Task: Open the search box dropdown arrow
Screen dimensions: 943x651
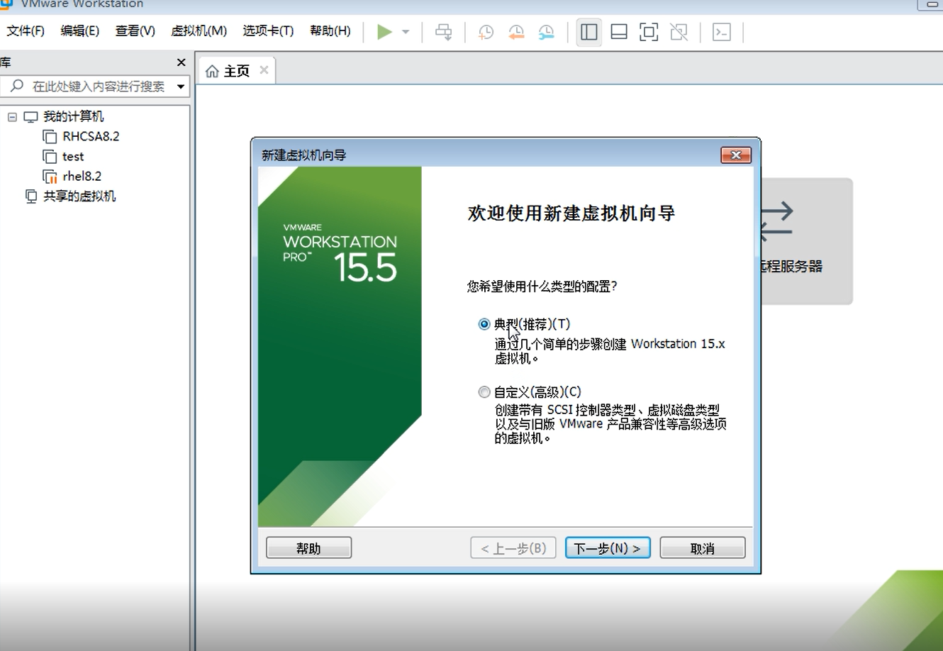Action: [x=182, y=87]
